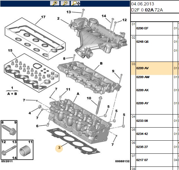Click callout number 15 seal kit
The image size is (179, 170).
tap(10, 50)
